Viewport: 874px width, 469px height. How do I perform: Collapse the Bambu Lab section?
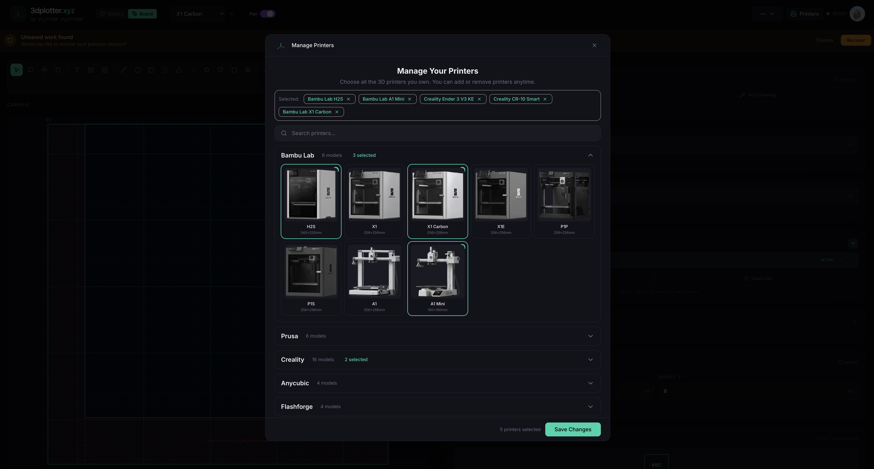[x=590, y=155]
